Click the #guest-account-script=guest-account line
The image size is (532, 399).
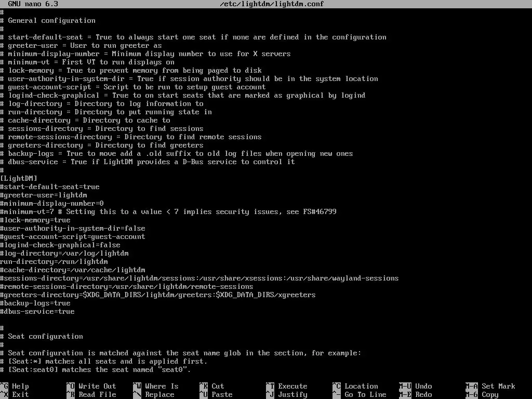point(73,237)
